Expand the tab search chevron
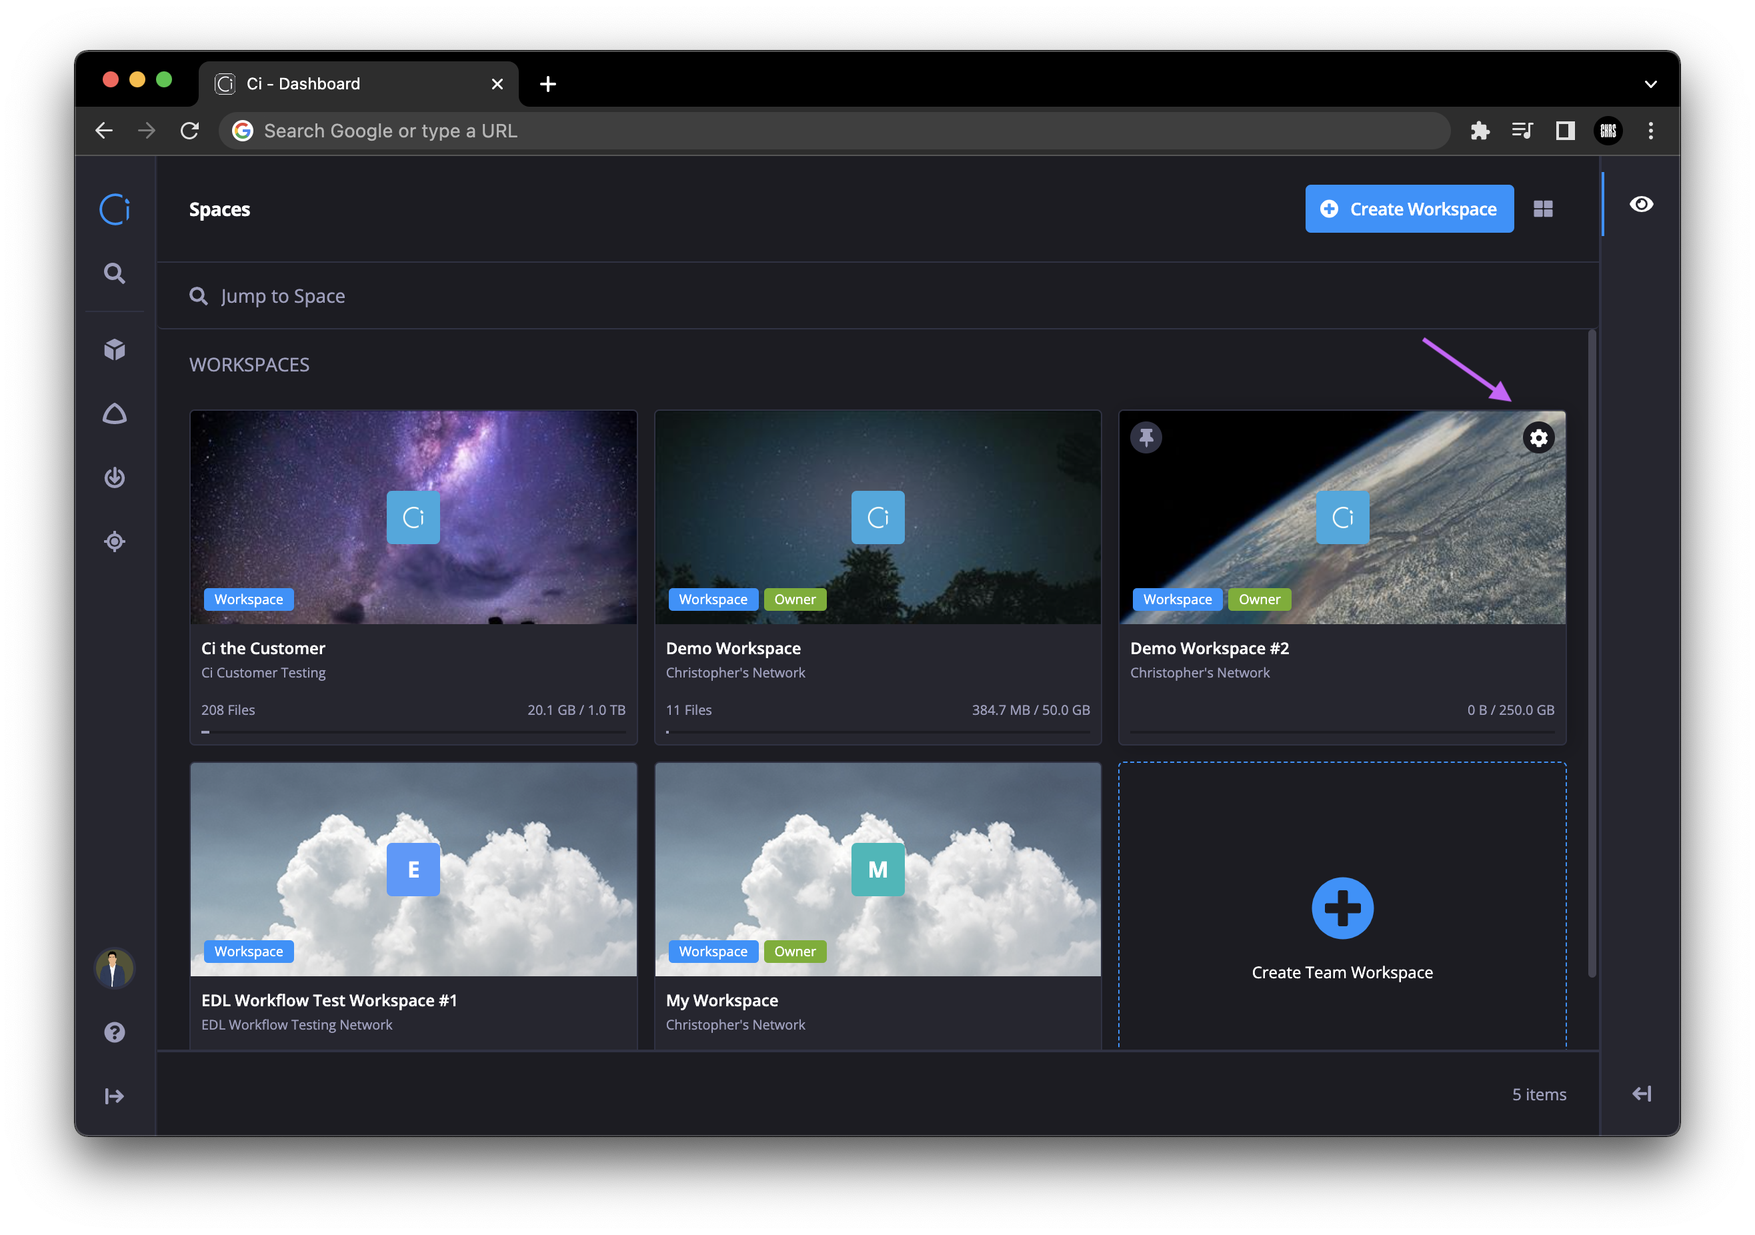The width and height of the screenshot is (1755, 1235). 1650,84
